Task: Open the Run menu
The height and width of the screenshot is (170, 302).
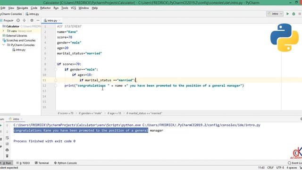Action: point(56,8)
